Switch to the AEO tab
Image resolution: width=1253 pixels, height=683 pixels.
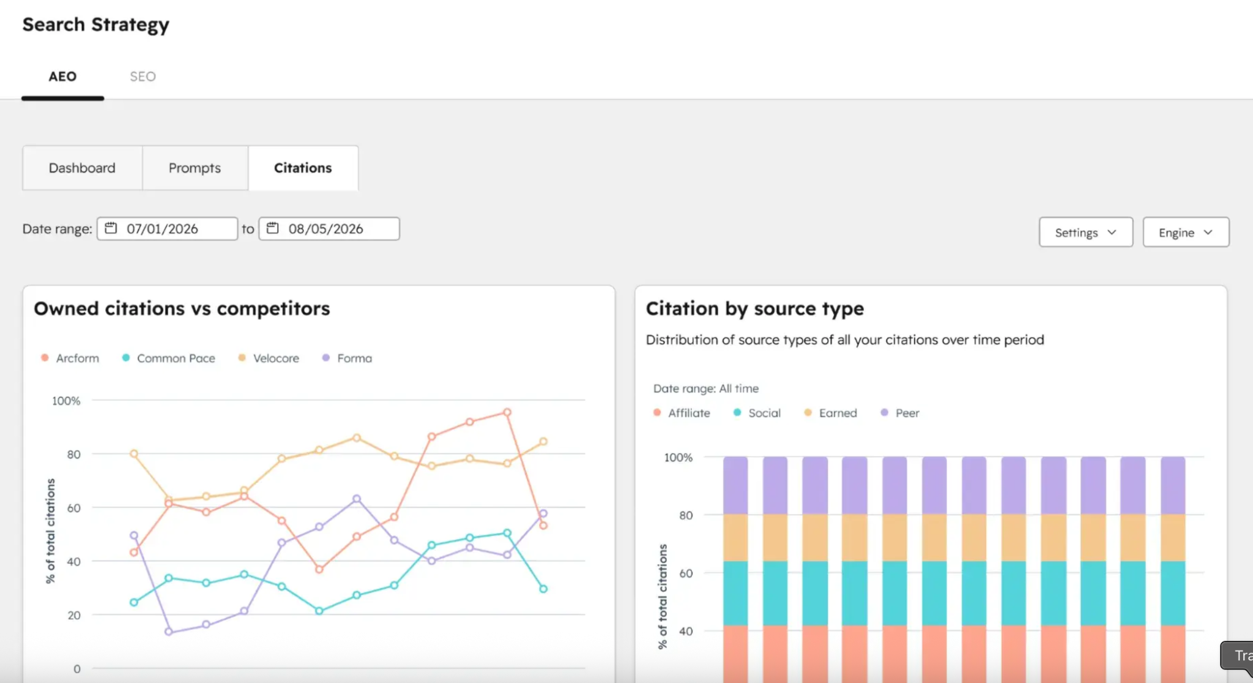tap(62, 77)
